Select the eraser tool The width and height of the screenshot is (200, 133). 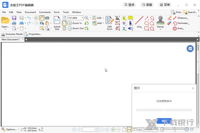(x=169, y=23)
